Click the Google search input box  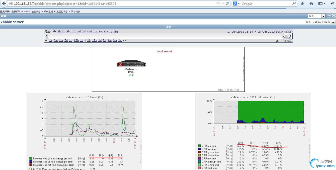coord(266,4)
